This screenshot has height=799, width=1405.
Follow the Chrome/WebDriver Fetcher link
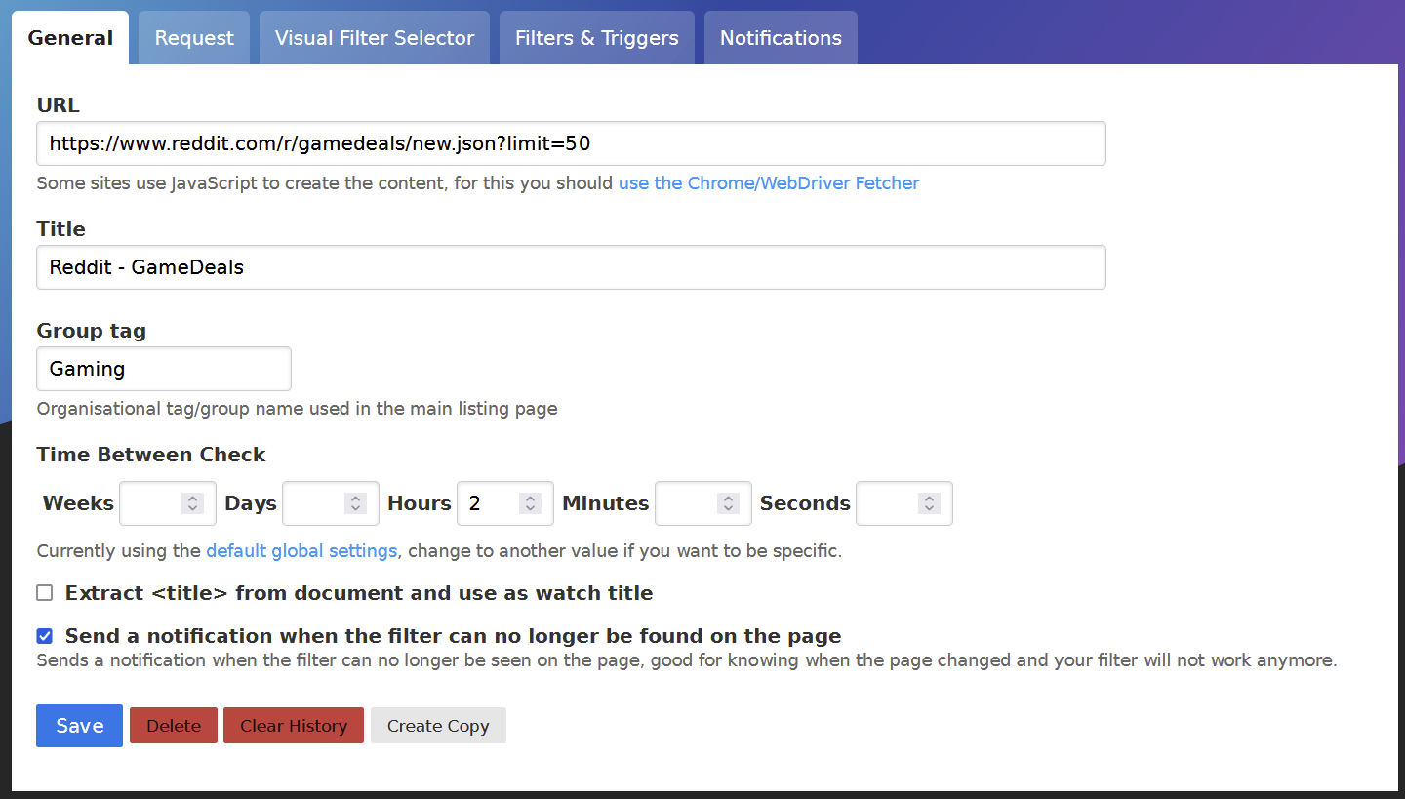pos(769,183)
